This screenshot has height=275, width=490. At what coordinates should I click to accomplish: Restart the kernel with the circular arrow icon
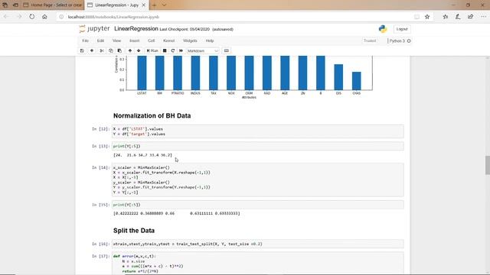(x=173, y=50)
